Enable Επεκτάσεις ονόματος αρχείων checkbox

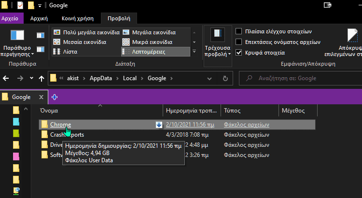pos(239,42)
